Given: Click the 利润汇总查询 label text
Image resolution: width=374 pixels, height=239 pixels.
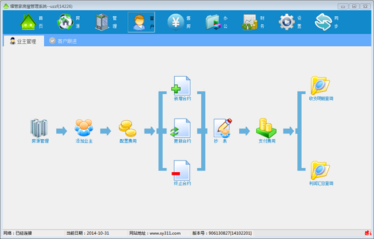Looking at the screenshot, I should [321, 183].
